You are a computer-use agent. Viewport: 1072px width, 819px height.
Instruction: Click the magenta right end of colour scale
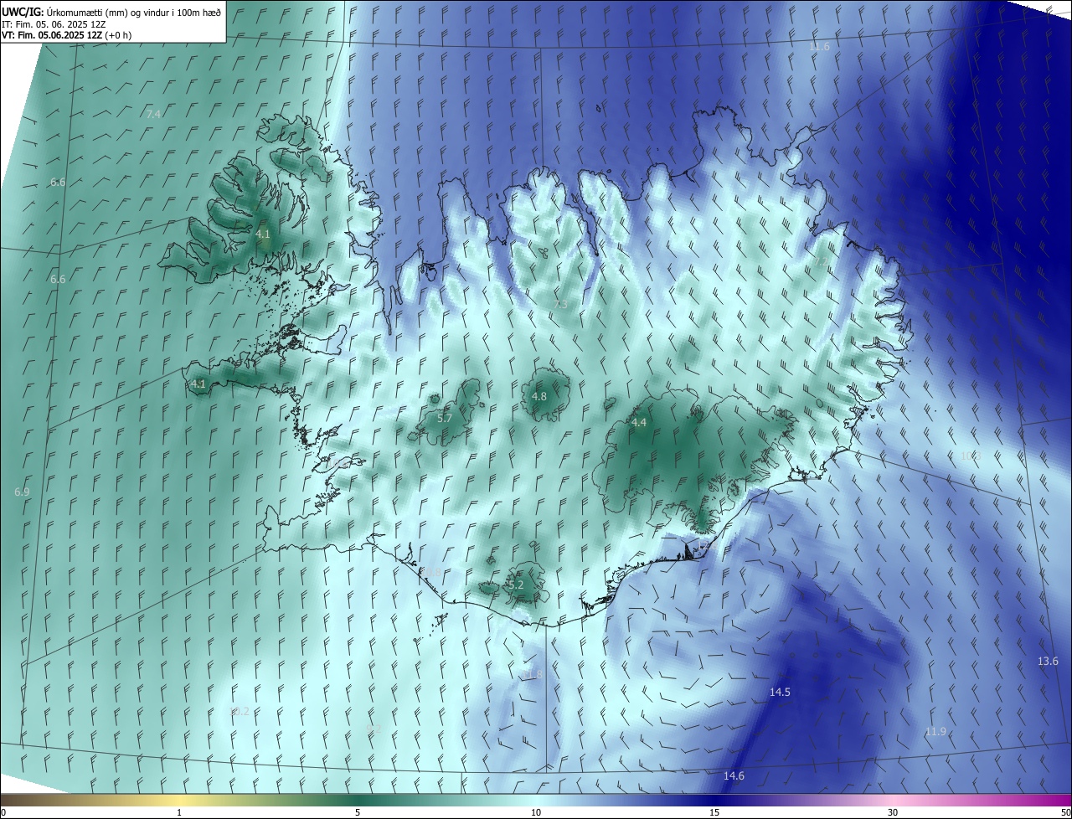1062,800
